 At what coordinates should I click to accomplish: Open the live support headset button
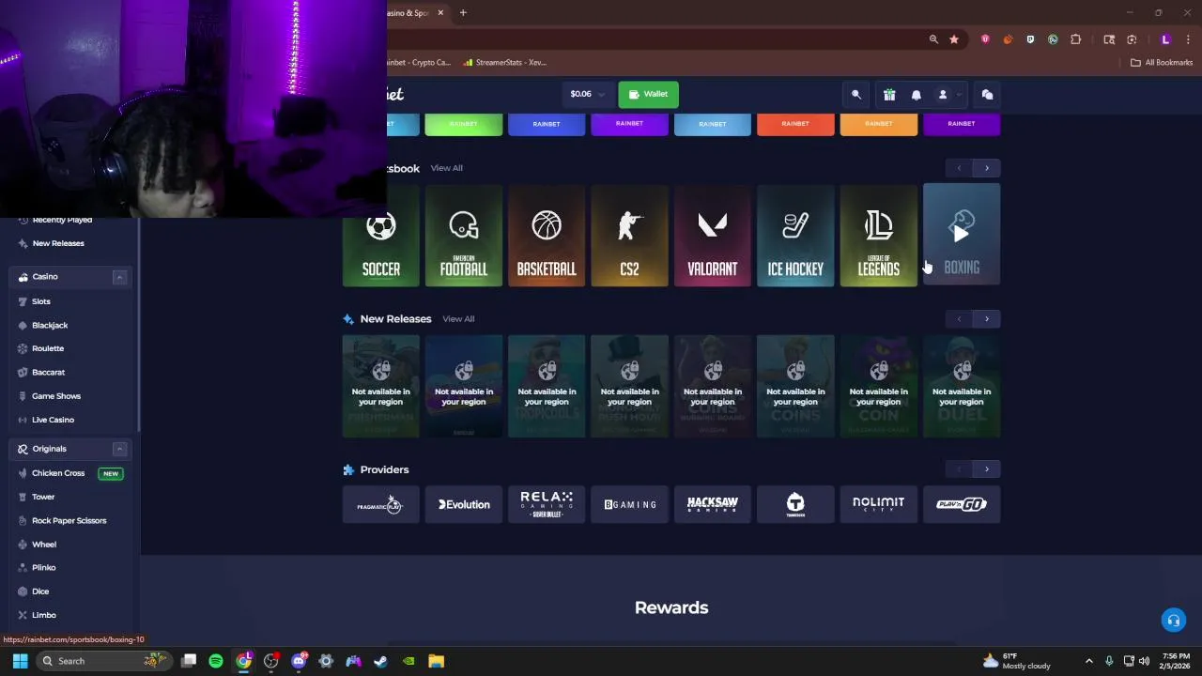(x=1173, y=620)
